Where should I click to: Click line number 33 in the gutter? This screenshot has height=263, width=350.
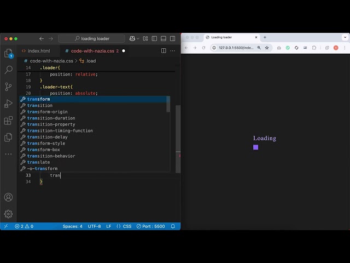pyautogui.click(x=28, y=175)
